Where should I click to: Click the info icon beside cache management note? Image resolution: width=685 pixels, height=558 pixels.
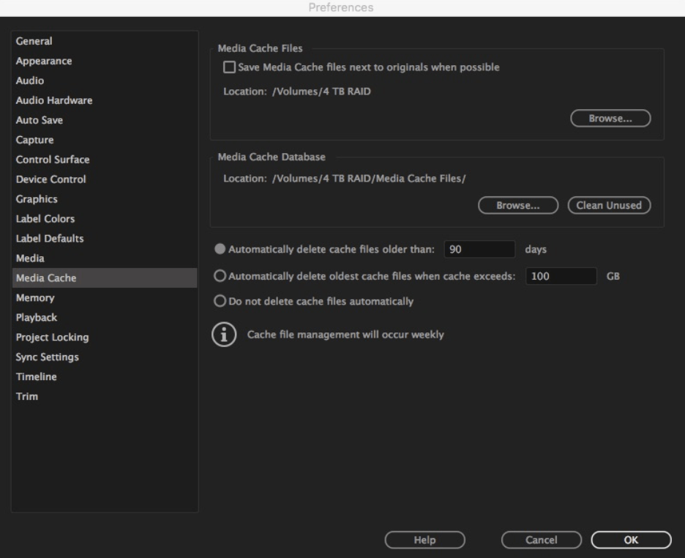click(220, 335)
